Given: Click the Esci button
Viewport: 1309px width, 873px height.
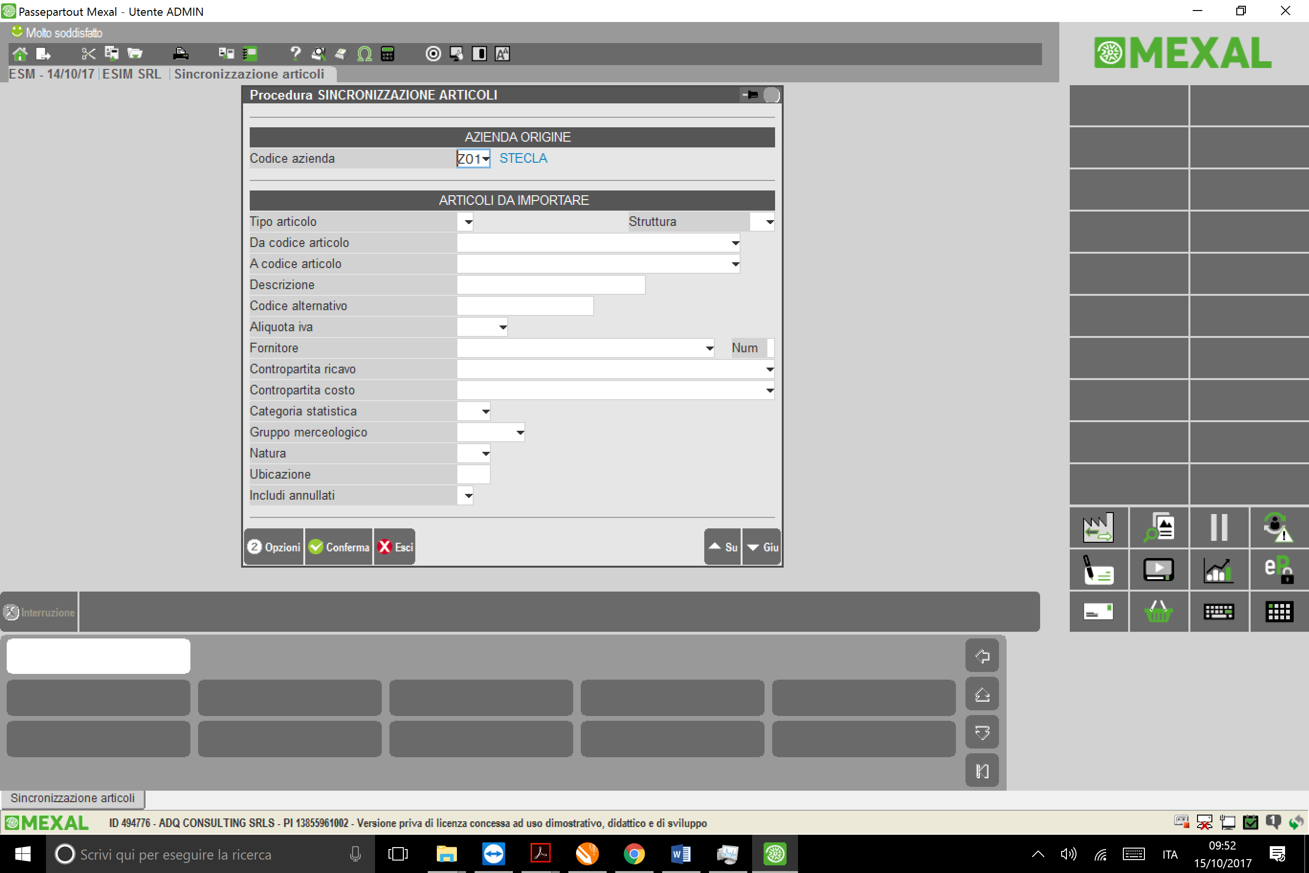Looking at the screenshot, I should click(x=395, y=547).
